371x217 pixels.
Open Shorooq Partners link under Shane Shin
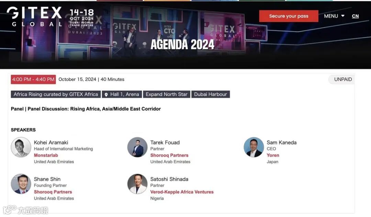tap(53, 192)
